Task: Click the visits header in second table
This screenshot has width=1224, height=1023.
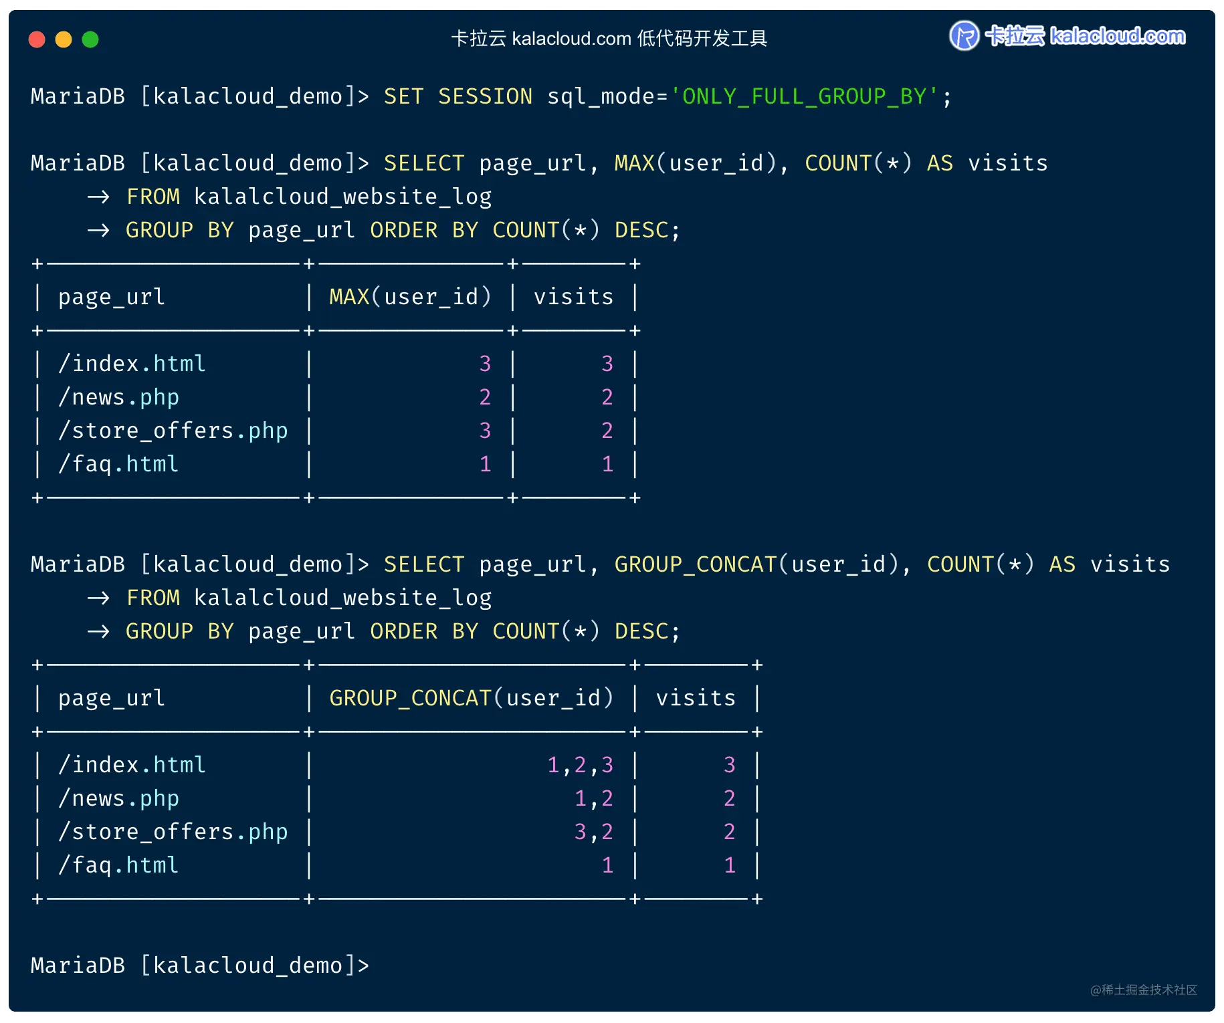Action: coord(696,698)
